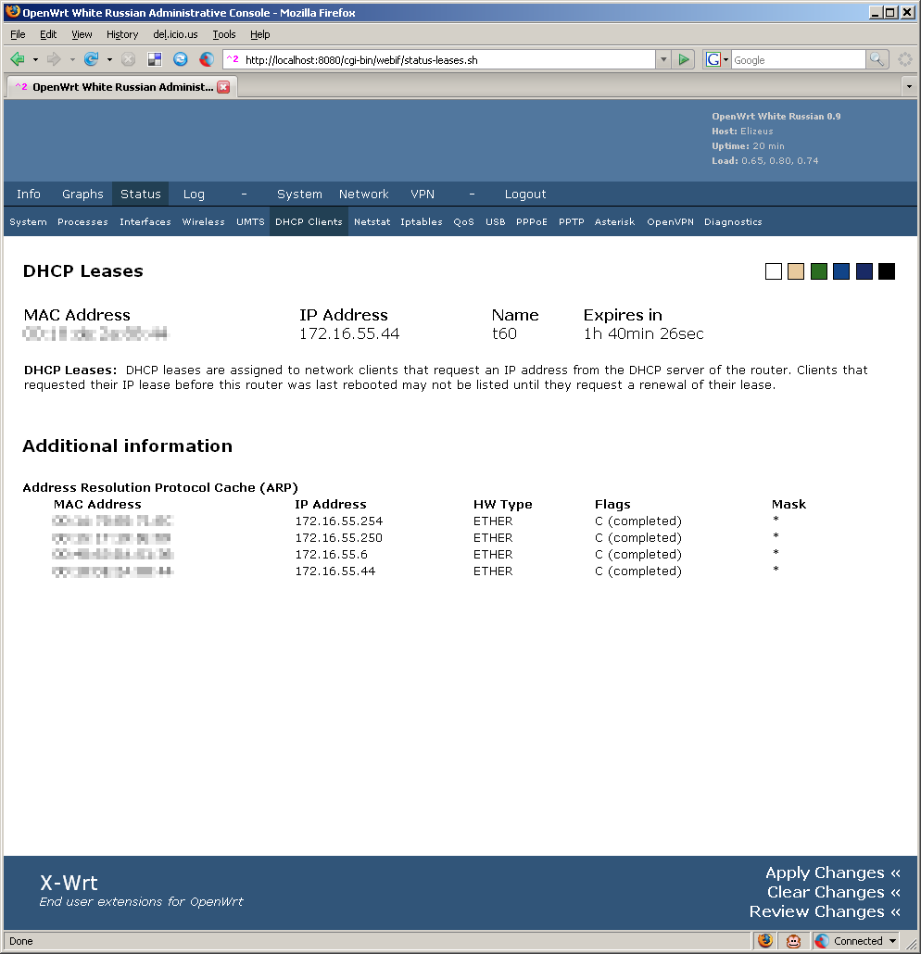Expand the address bar URL history dropdown
Viewport: 921px width, 954px height.
[x=663, y=59]
